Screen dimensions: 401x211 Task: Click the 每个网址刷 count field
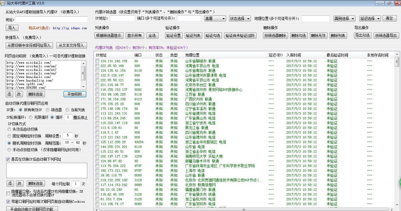tap(76, 184)
